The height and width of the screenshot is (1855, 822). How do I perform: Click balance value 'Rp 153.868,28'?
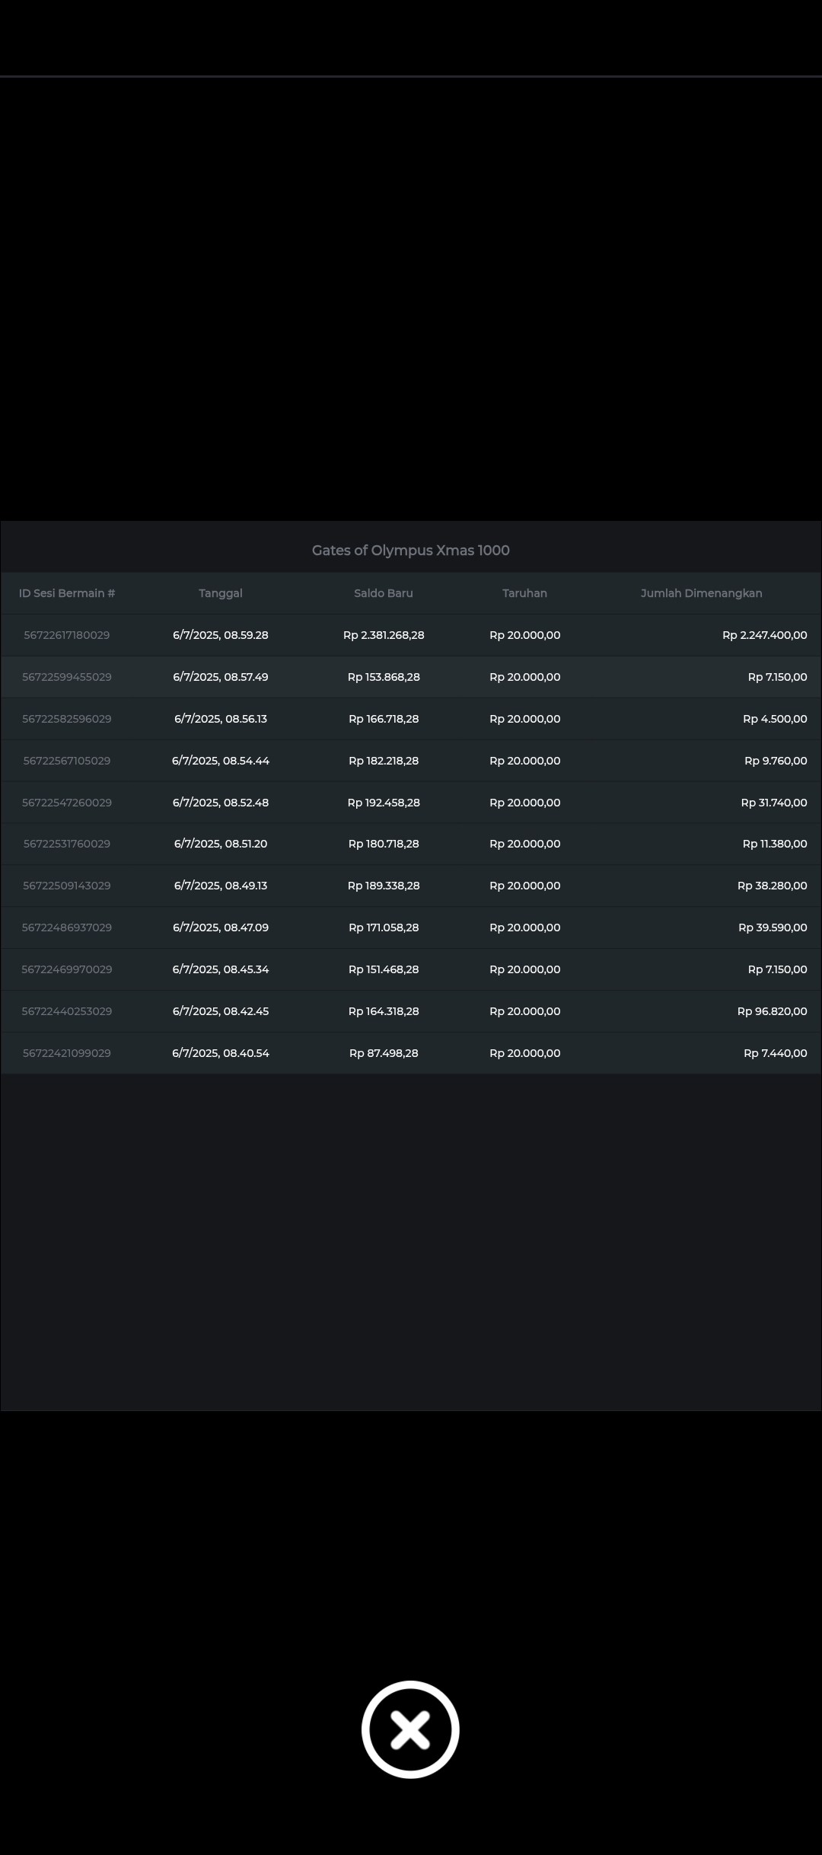click(x=384, y=677)
